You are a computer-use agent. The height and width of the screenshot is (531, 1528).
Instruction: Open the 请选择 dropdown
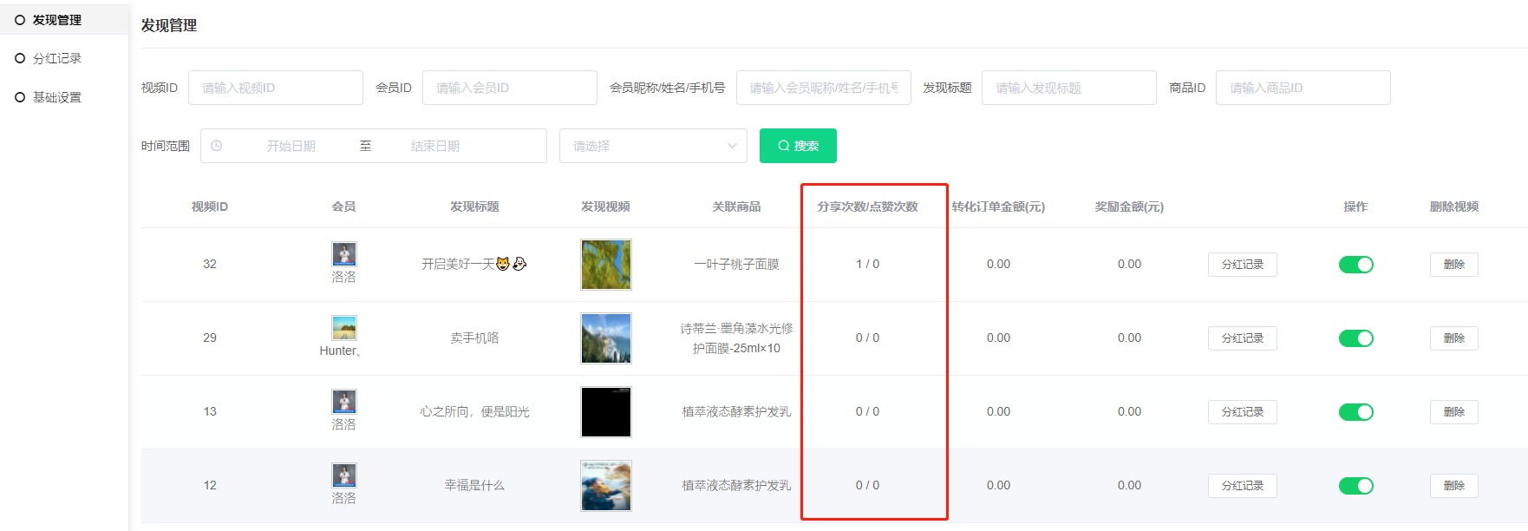coord(653,146)
